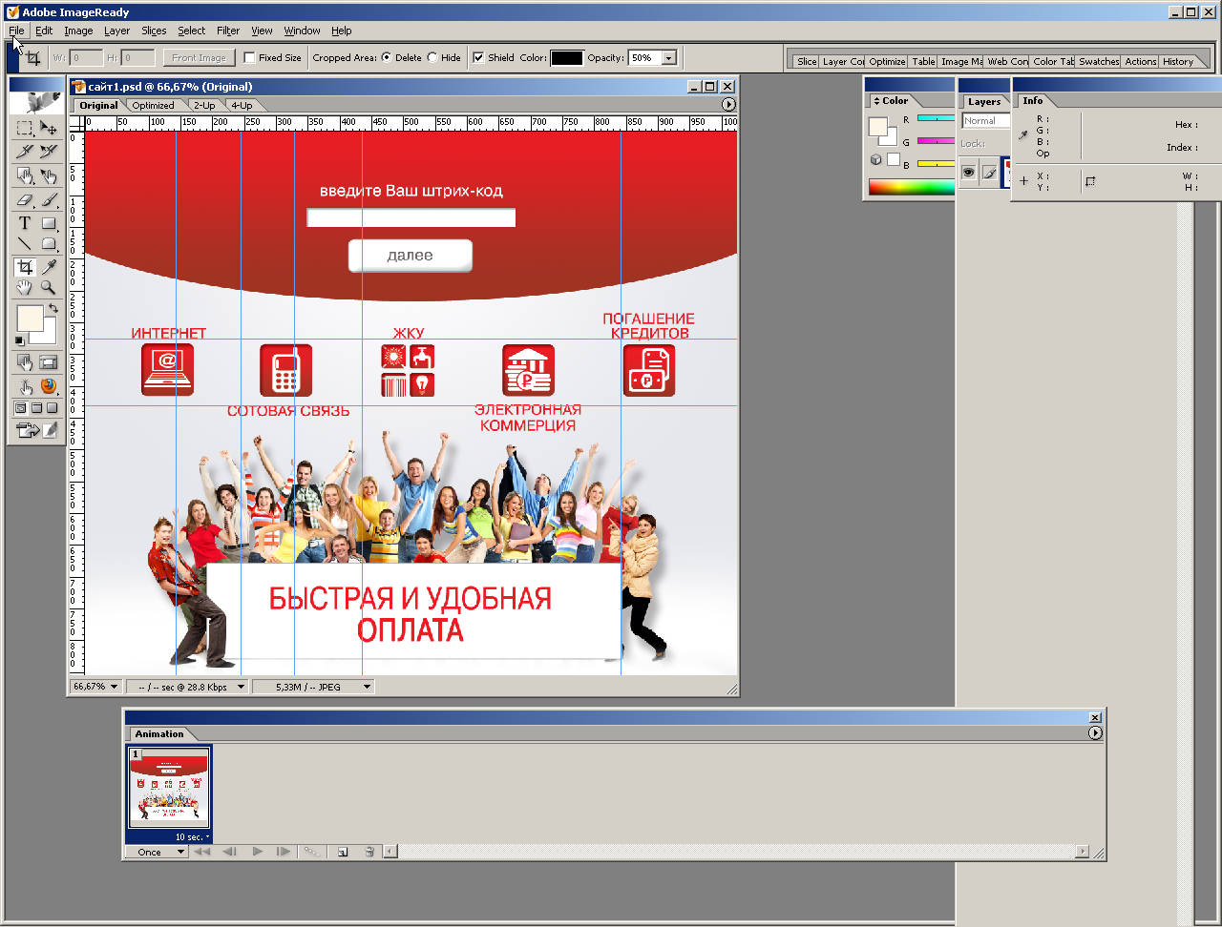Swap foreground and background colors
This screenshot has height=927, width=1222.
[x=53, y=309]
